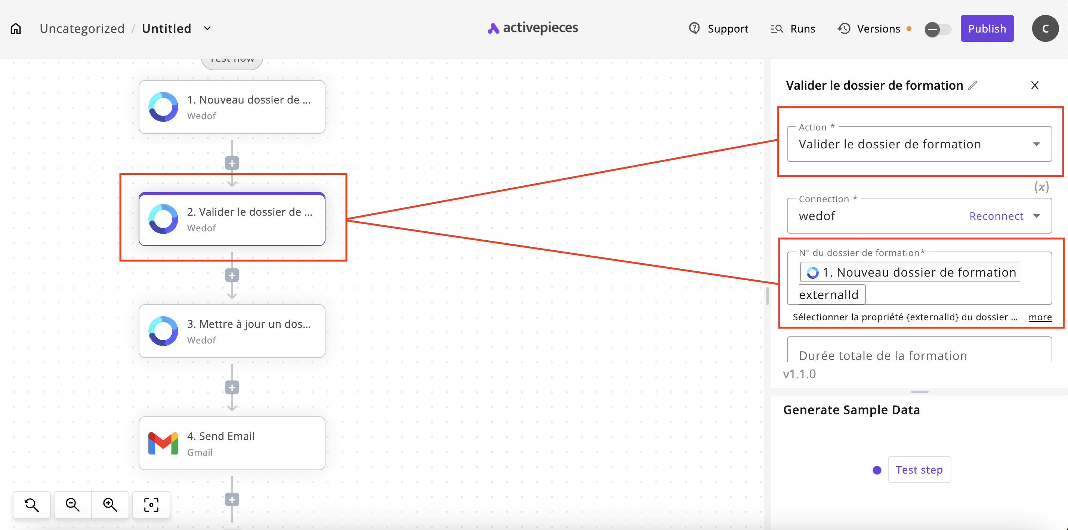Click the pencil icon to rename step

973,85
